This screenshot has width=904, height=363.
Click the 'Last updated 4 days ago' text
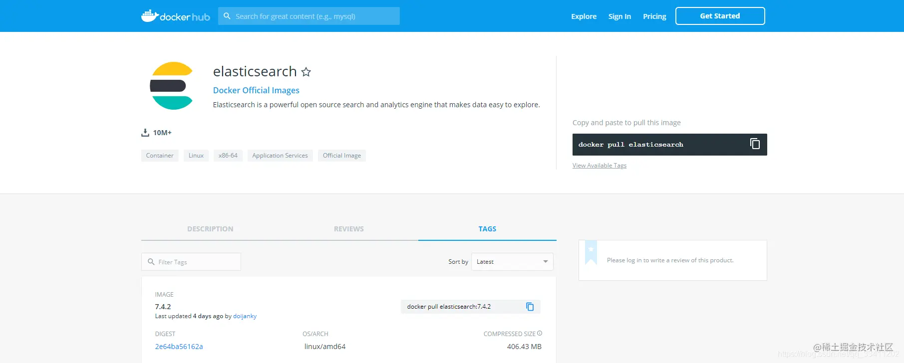[x=189, y=316]
